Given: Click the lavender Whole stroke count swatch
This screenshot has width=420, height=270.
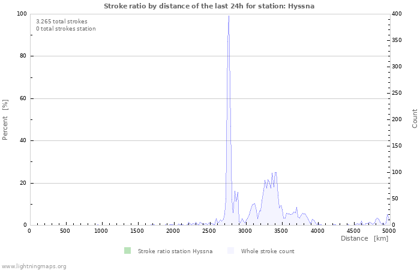Looking at the screenshot, I should tap(231, 251).
